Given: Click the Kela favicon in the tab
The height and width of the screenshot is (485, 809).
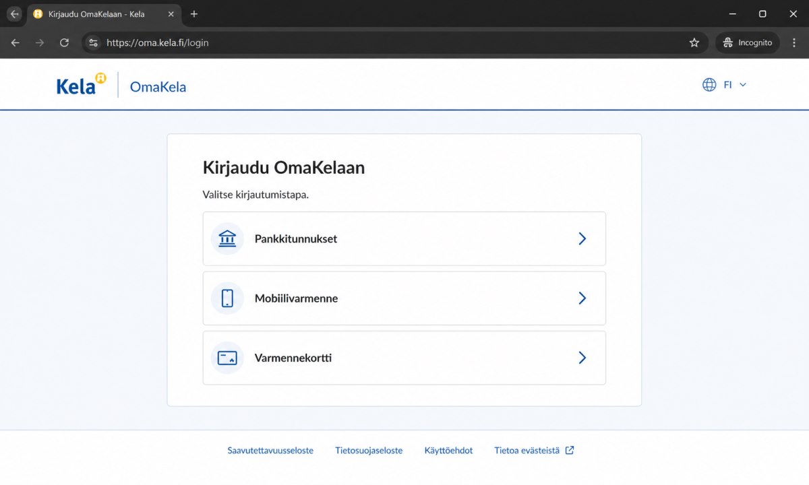Looking at the screenshot, I should tap(38, 14).
